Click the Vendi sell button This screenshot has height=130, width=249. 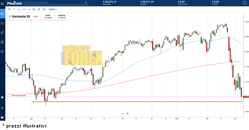click(48, 16)
